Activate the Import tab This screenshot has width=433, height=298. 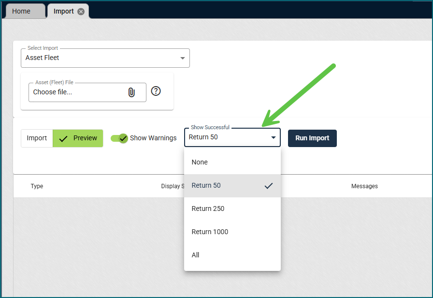tap(63, 11)
